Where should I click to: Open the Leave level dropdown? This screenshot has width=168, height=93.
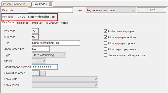(65, 85)
